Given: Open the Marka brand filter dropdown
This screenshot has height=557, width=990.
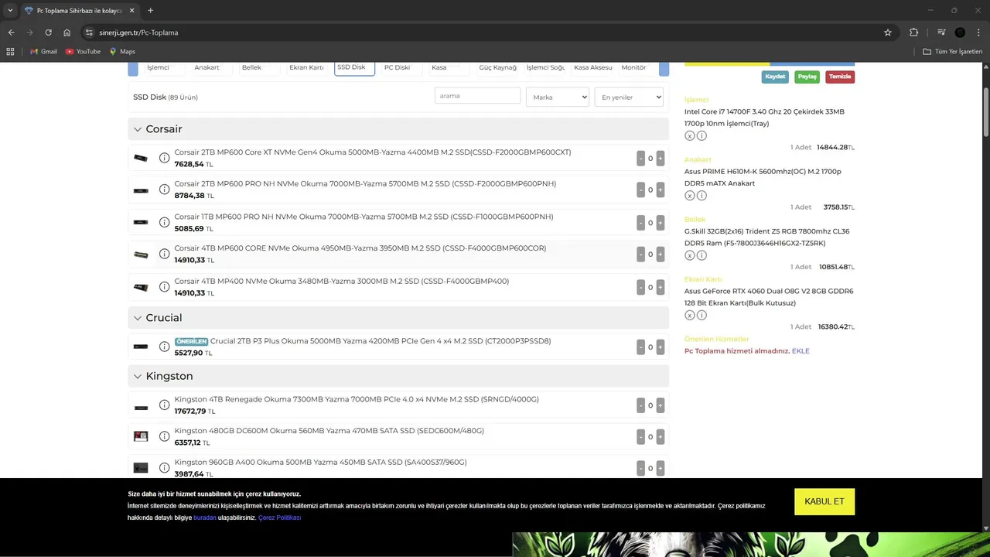Looking at the screenshot, I should 558,97.
